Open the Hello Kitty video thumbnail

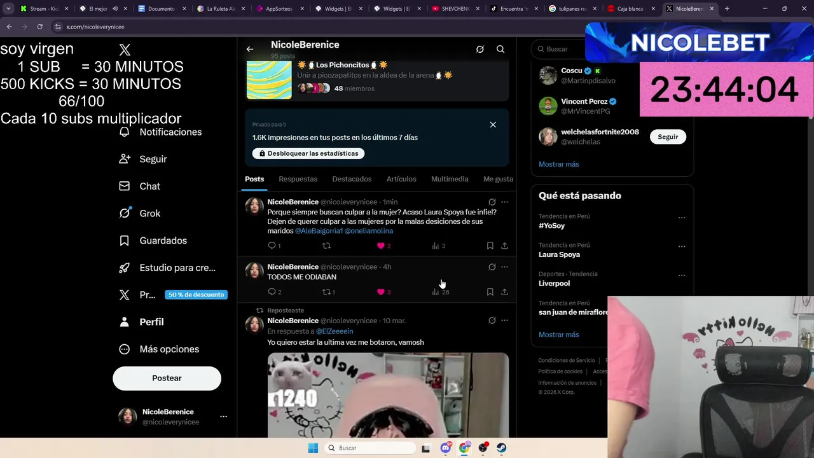point(388,395)
